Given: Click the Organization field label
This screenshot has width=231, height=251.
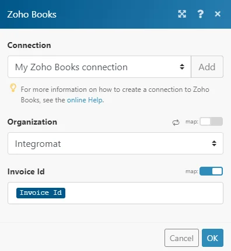Looking at the screenshot, I should tap(32, 122).
